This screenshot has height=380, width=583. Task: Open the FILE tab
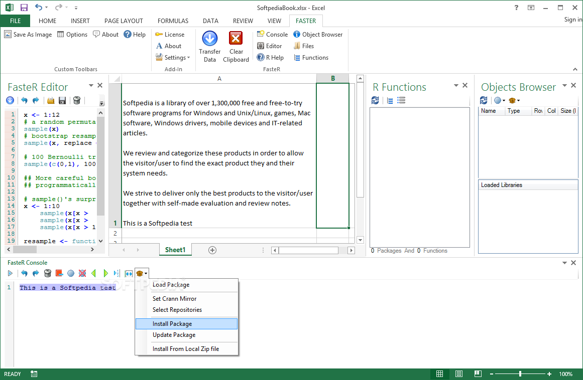point(15,21)
